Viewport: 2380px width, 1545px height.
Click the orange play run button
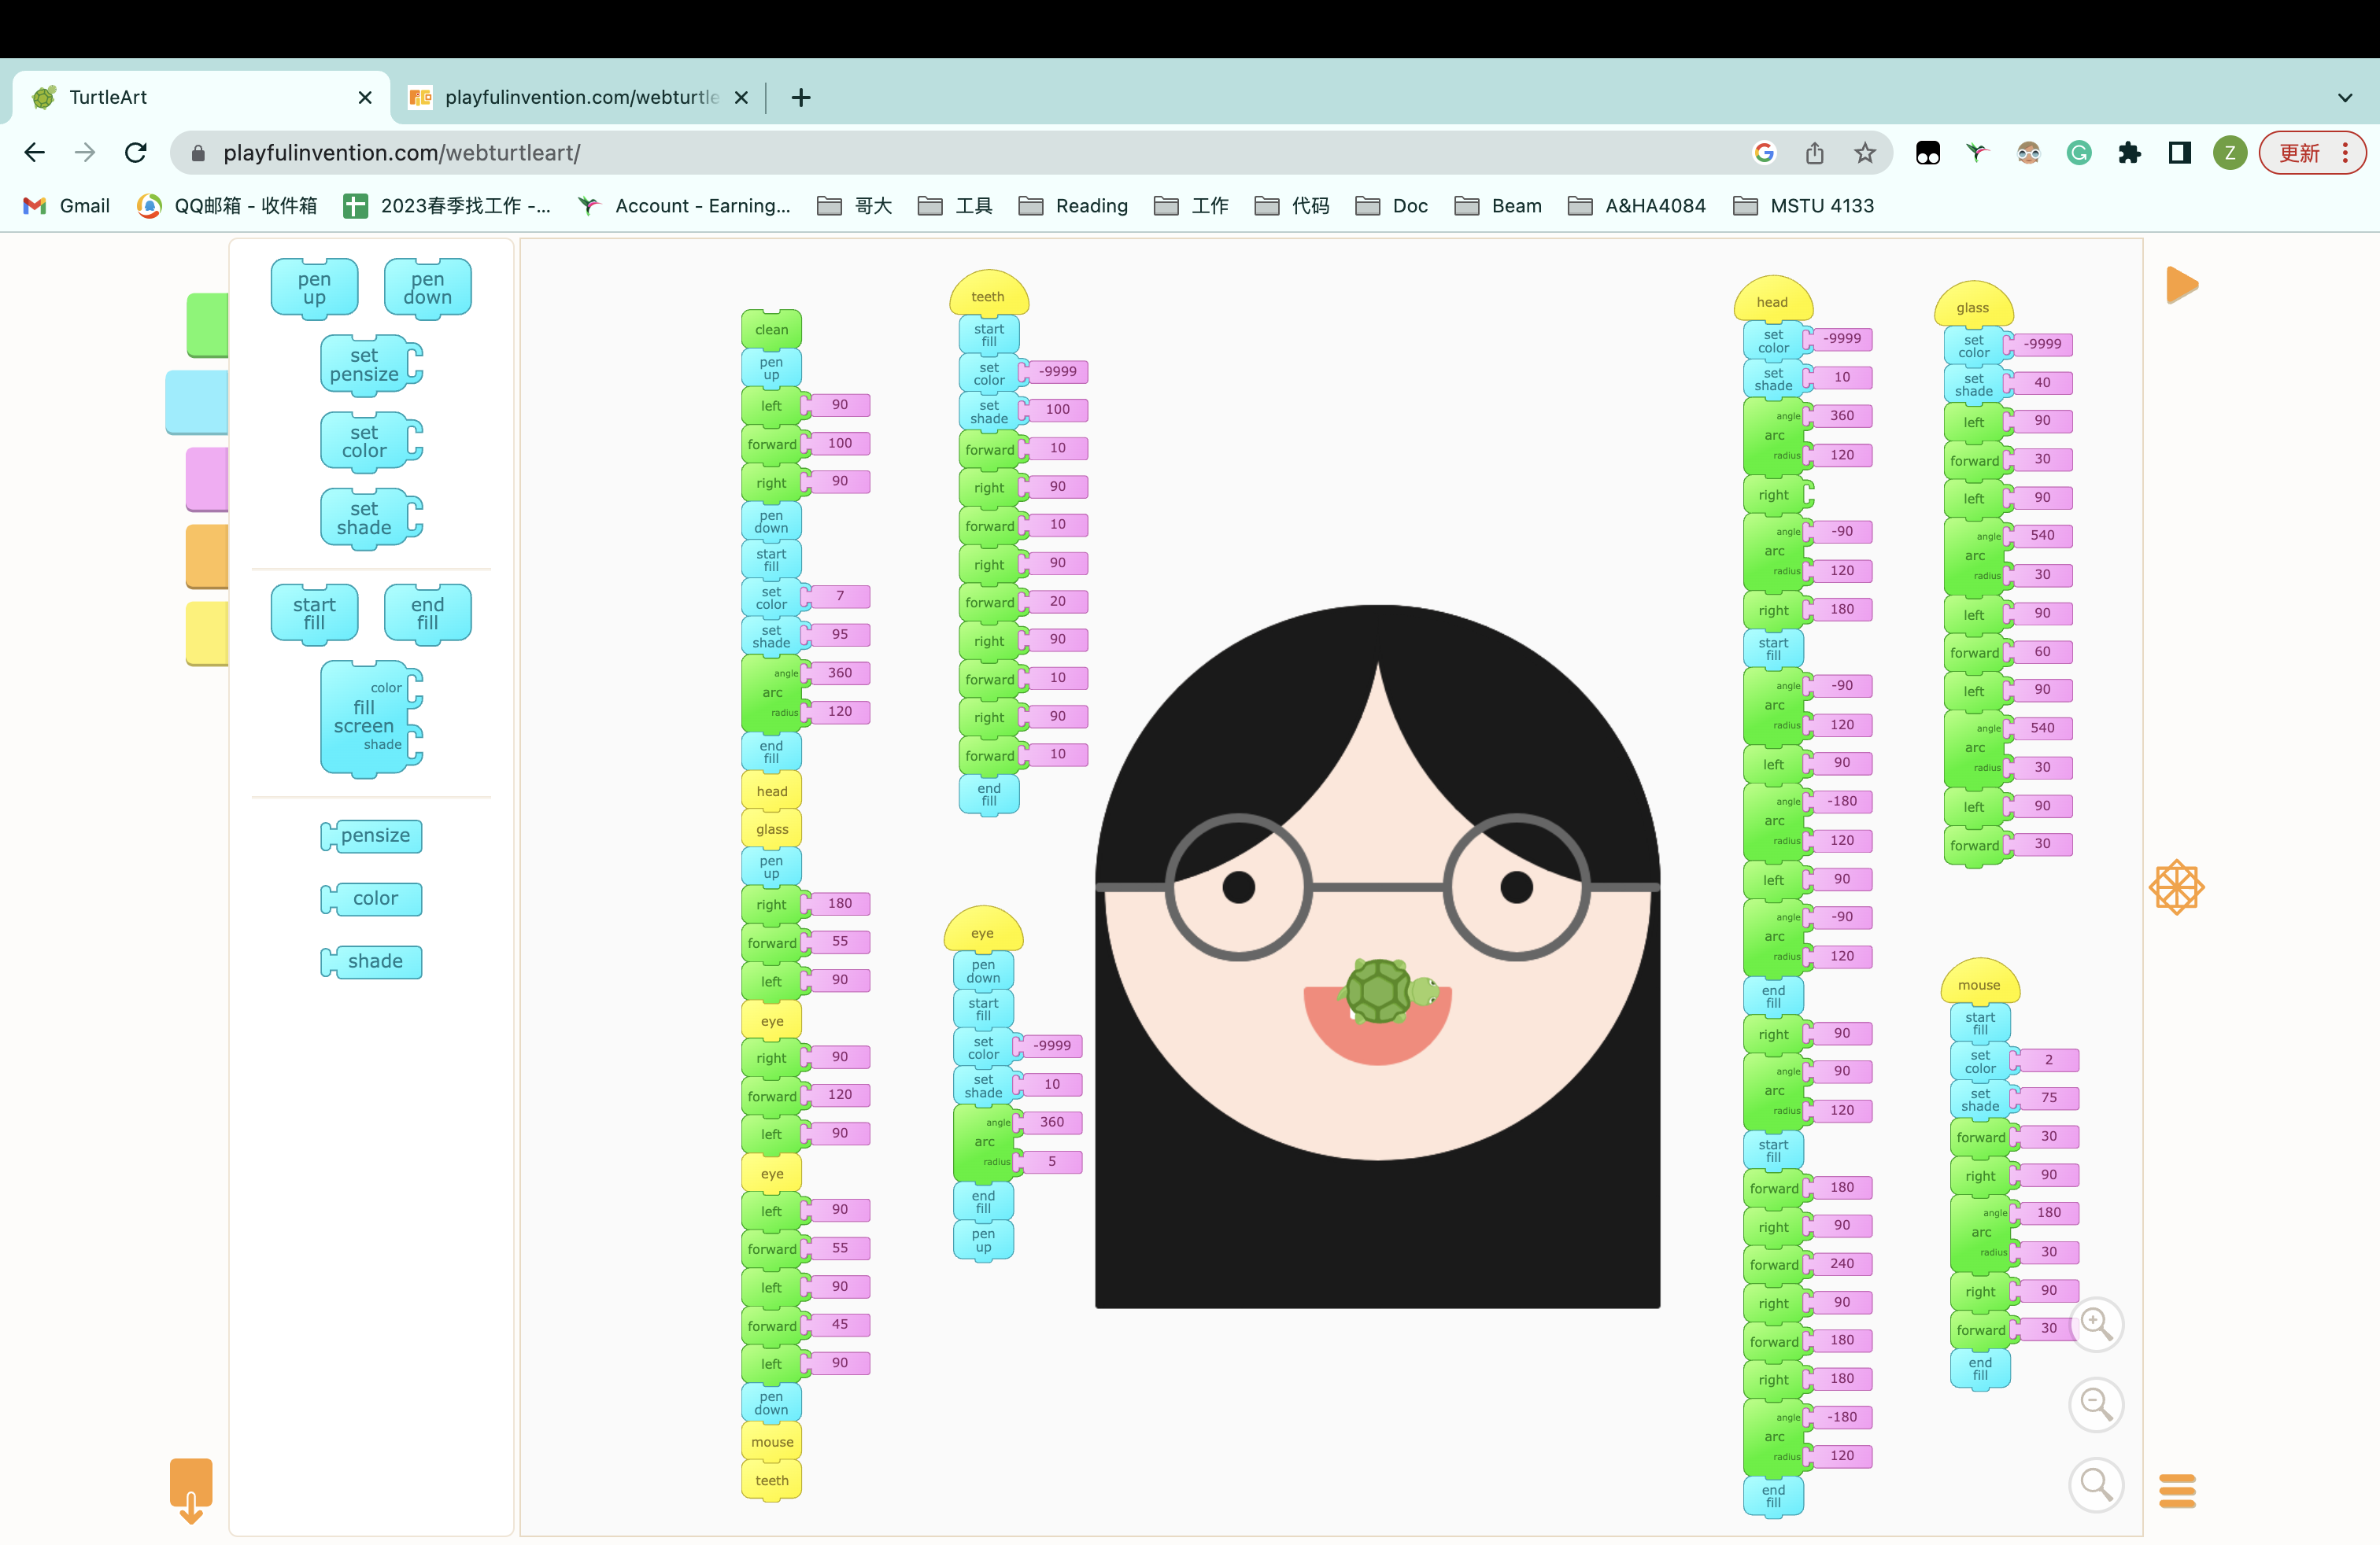(2181, 286)
